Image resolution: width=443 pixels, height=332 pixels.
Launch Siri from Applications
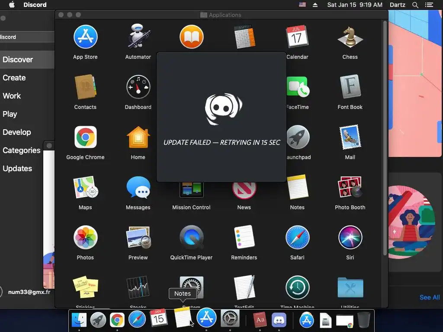point(350,237)
